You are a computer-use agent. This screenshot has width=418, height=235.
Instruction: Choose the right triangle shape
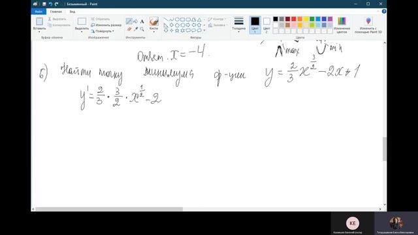[166, 25]
